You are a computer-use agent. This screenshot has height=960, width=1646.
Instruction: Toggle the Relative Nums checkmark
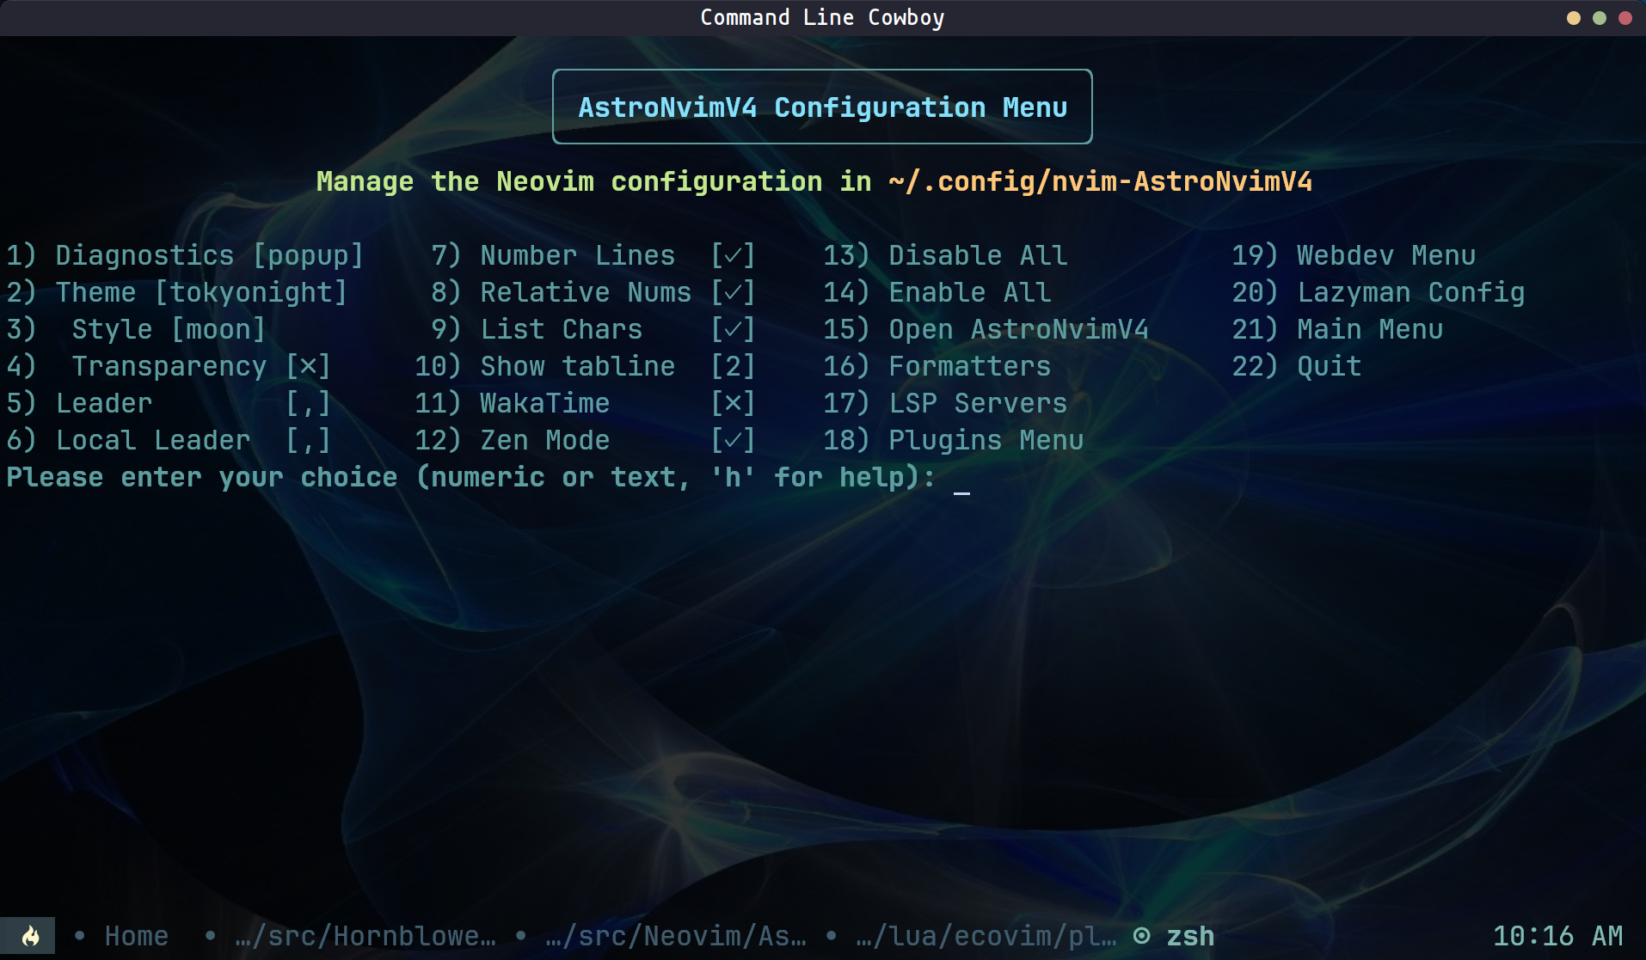click(x=733, y=292)
